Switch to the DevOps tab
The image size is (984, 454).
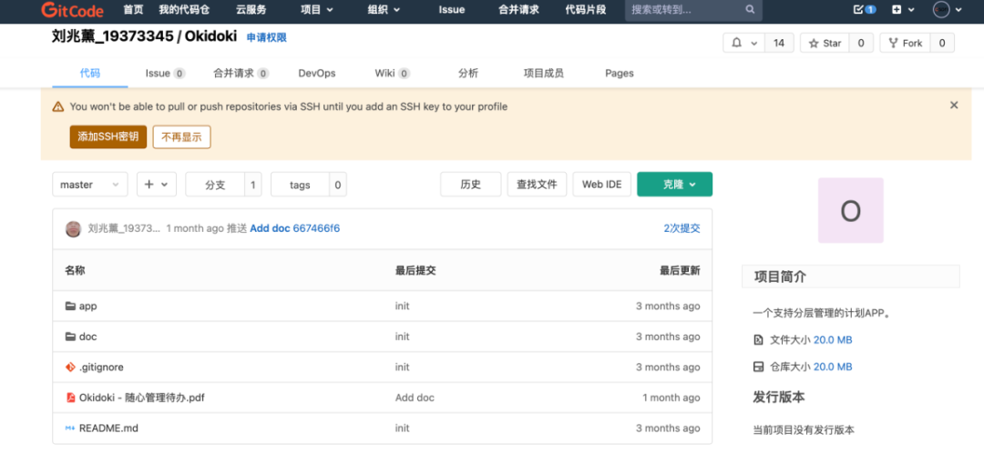coord(317,73)
